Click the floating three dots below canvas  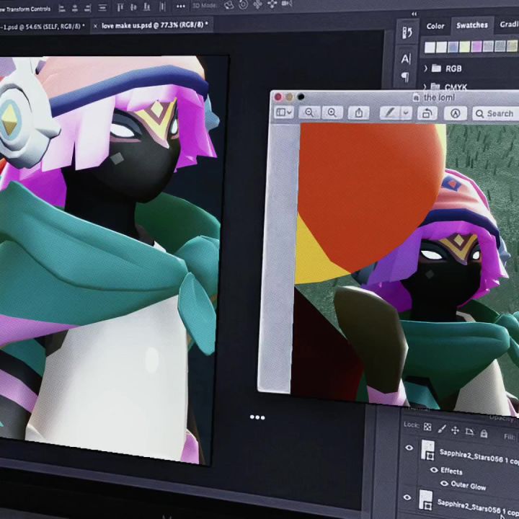257,417
